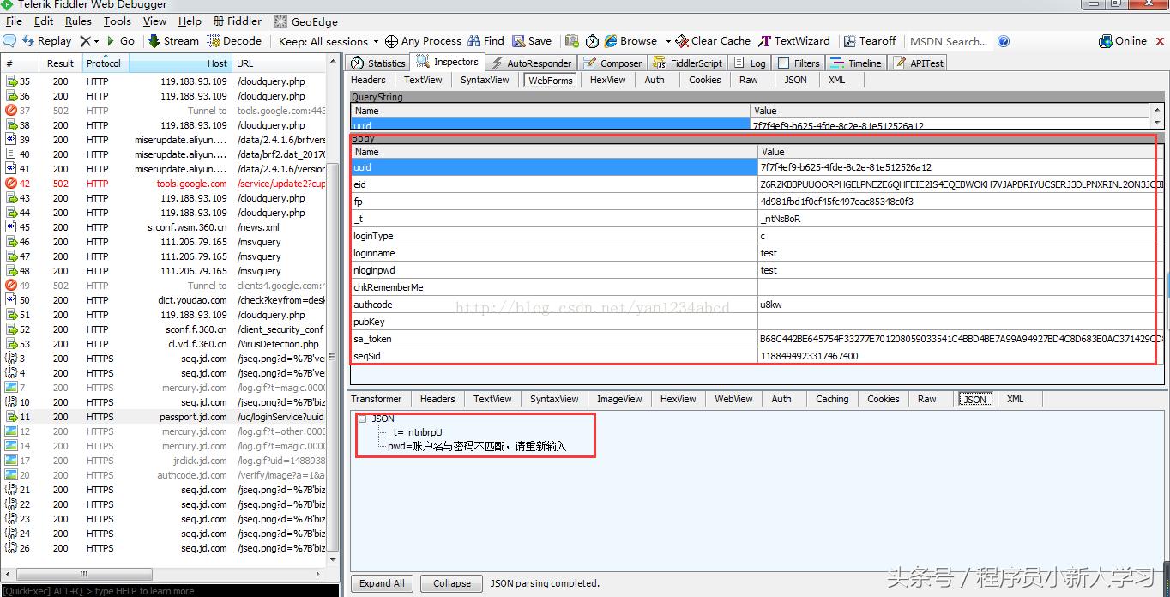Screen dimensions: 1170x597
Task: Open the Keep: All sessions dropdown
Action: pyautogui.click(x=327, y=40)
